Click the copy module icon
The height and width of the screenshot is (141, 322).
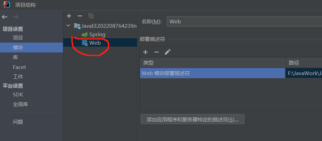(91, 16)
